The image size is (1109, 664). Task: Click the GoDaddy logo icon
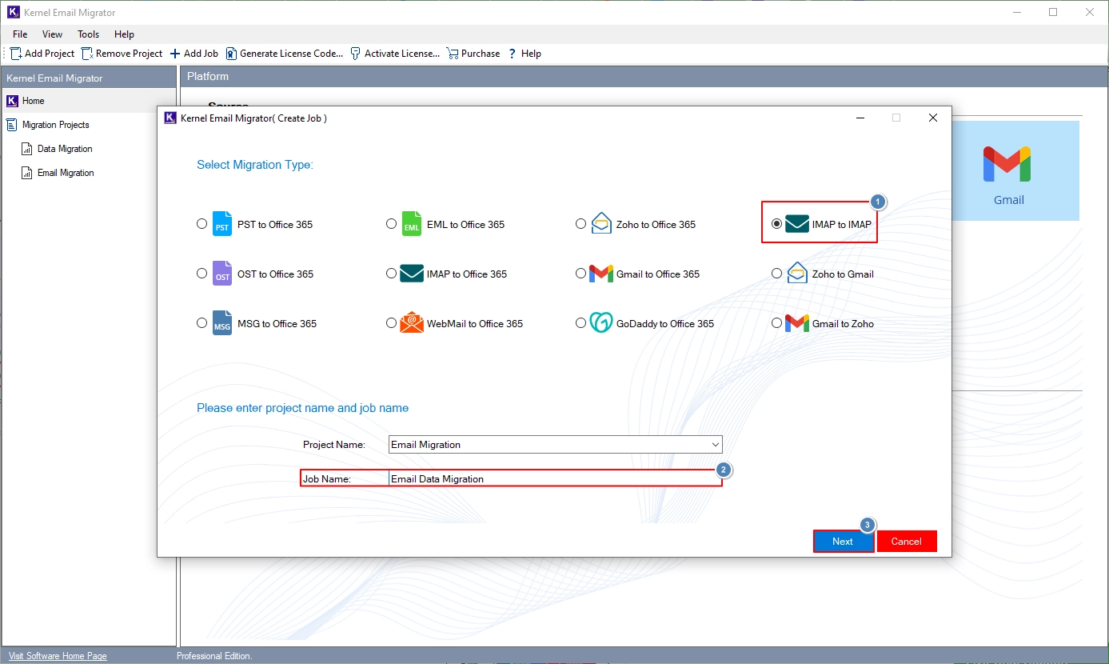601,322
